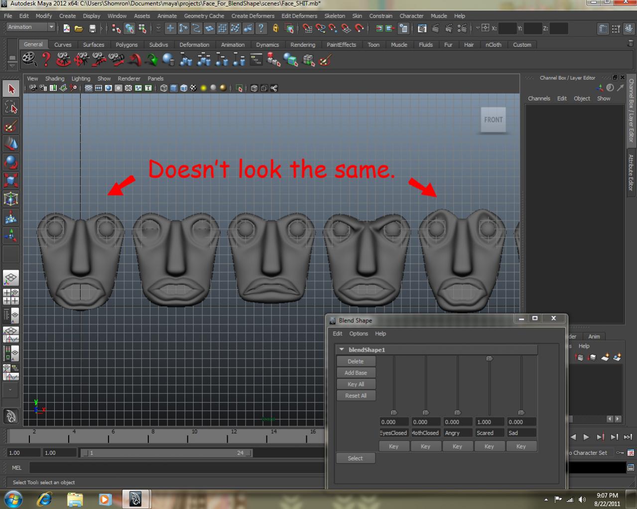Open the viewport Shading menu
The height and width of the screenshot is (509, 637).
click(x=55, y=79)
